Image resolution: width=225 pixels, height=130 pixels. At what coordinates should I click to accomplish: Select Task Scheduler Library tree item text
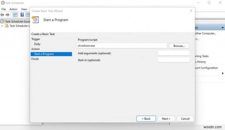pos(20,26)
